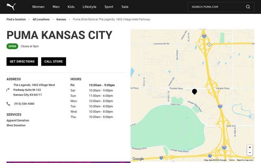Click the Friday hours 10:00am - 9:00pm
261x163 pixels.
(102, 85)
